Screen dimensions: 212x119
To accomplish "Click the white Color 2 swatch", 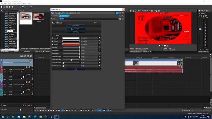I will 71,38.
